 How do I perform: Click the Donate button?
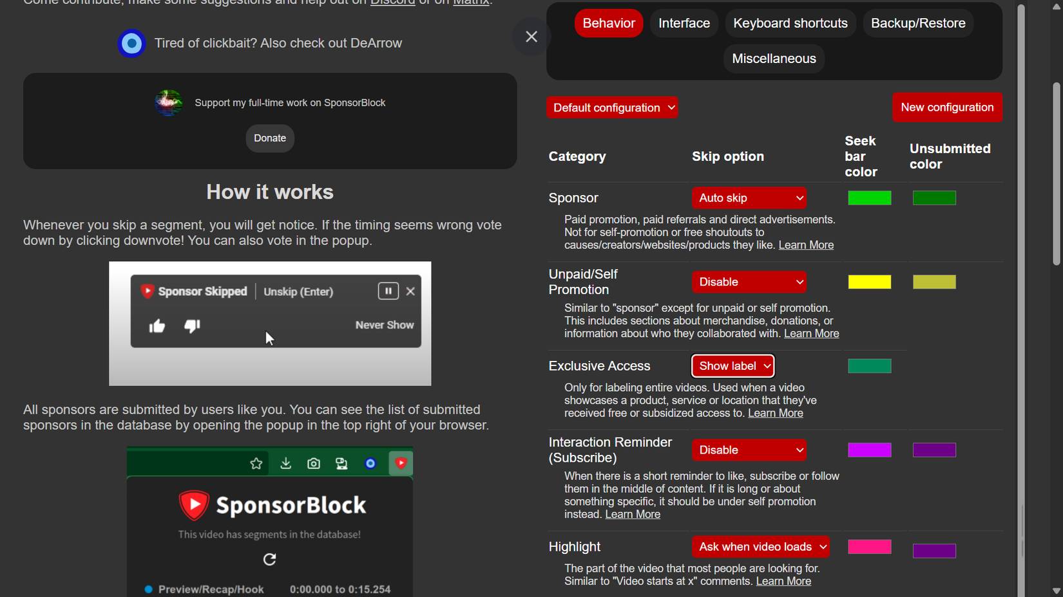269,138
